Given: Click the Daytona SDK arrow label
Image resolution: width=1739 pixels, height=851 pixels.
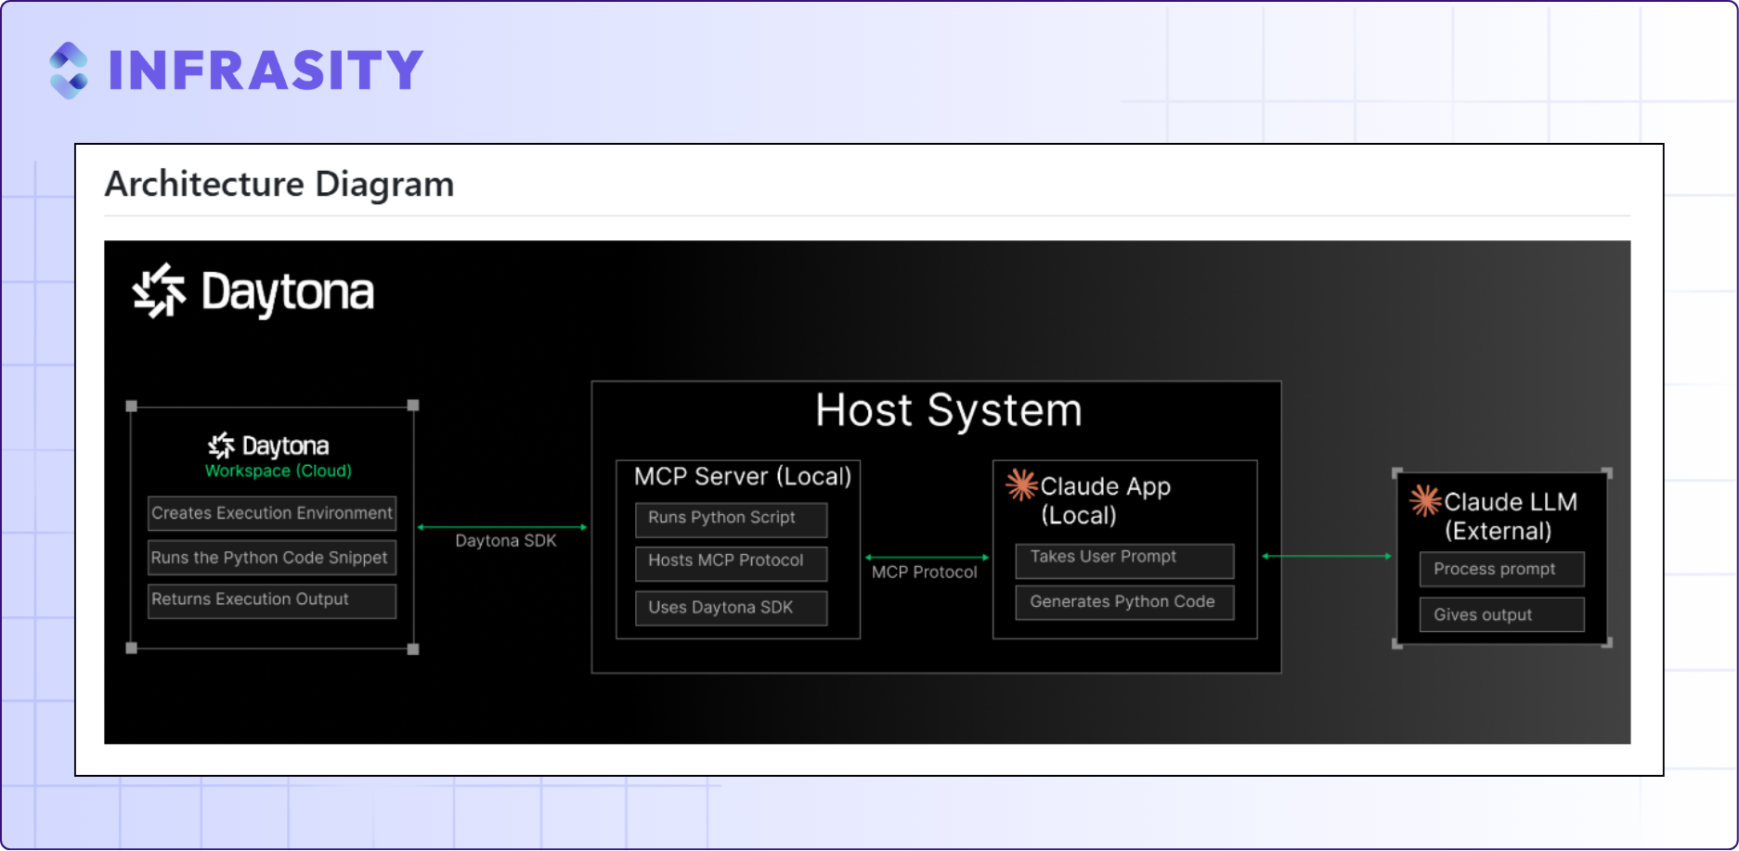Looking at the screenshot, I should click(506, 541).
